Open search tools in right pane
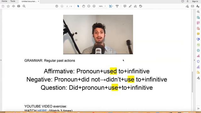Viewport: 201px width, 113px height. 198,12
